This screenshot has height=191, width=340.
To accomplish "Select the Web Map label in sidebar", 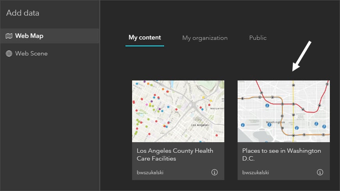I will click(29, 36).
